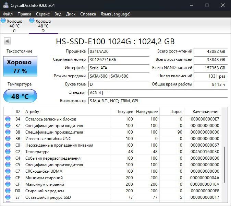Viewport: 231px width, 206px height.
Task: Click status orb of C7 attribute row
Action: pyautogui.click(x=8, y=171)
